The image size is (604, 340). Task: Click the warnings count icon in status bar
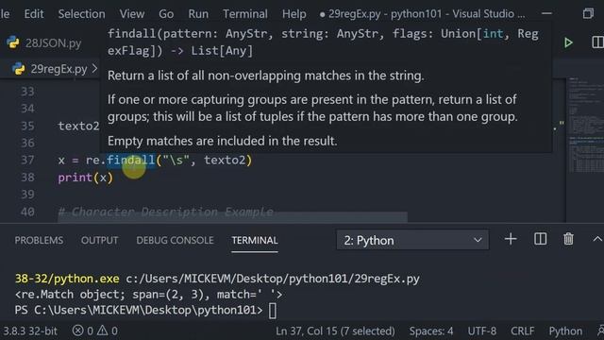[107, 331]
